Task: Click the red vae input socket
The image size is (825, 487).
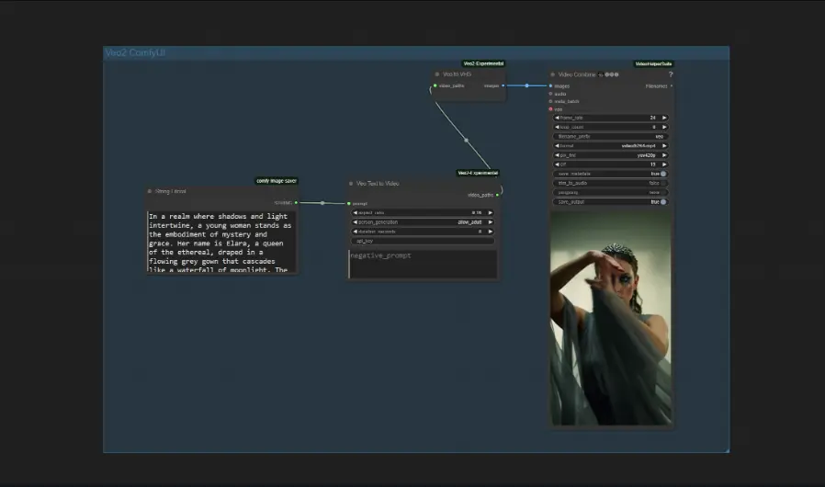Action: click(551, 109)
